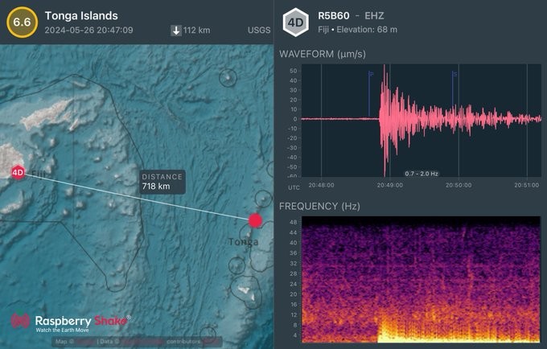The image size is (547, 349).
Task: Click the 4D station badge beside R5B60
Action: tap(297, 21)
